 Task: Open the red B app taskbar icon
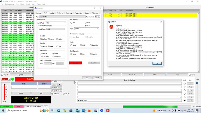point(108,110)
